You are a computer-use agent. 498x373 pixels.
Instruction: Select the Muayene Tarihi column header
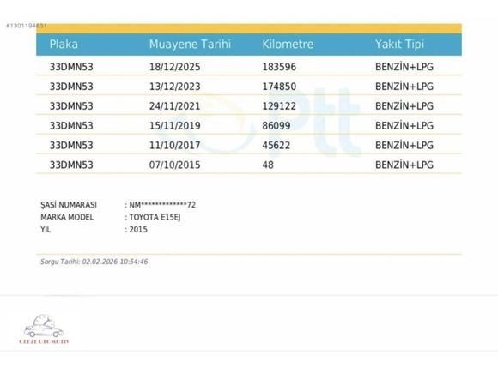point(190,44)
